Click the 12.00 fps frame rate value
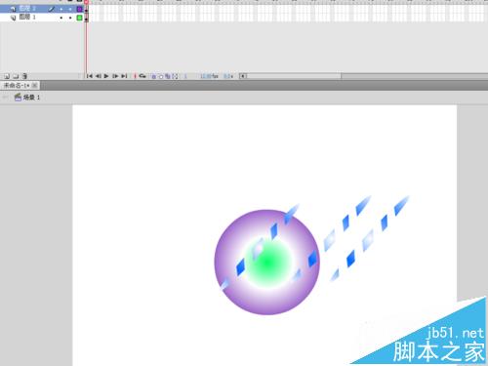 coord(209,76)
